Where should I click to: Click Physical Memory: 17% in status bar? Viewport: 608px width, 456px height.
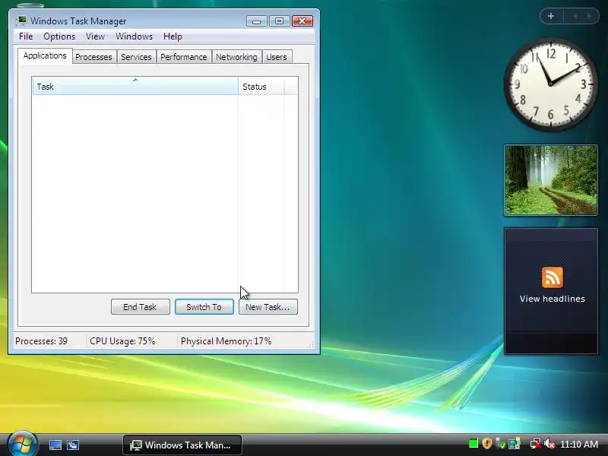coord(226,341)
